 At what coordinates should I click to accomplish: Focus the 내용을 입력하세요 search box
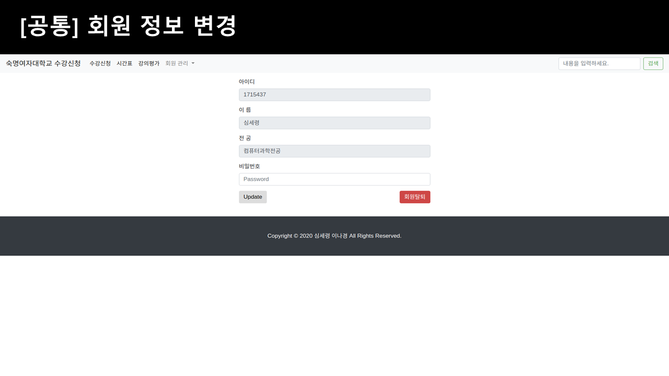(599, 63)
